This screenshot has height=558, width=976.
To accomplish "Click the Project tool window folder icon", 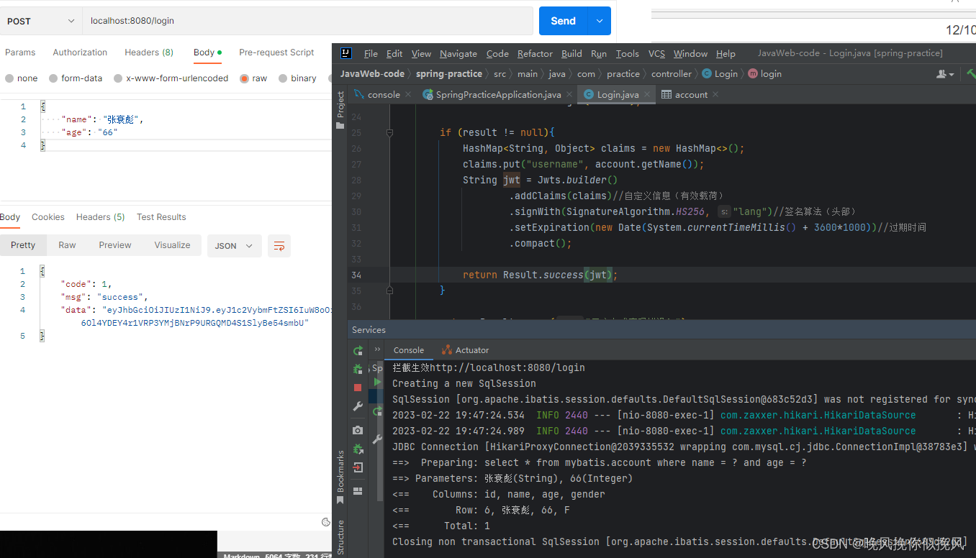I will [x=340, y=125].
